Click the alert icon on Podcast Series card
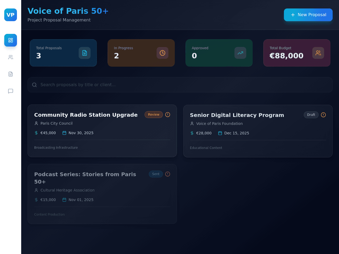The width and height of the screenshot is (339, 254). pyautogui.click(x=168, y=174)
